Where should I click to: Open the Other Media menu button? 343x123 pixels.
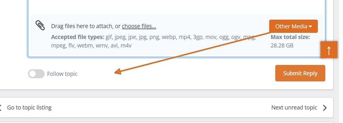(294, 26)
